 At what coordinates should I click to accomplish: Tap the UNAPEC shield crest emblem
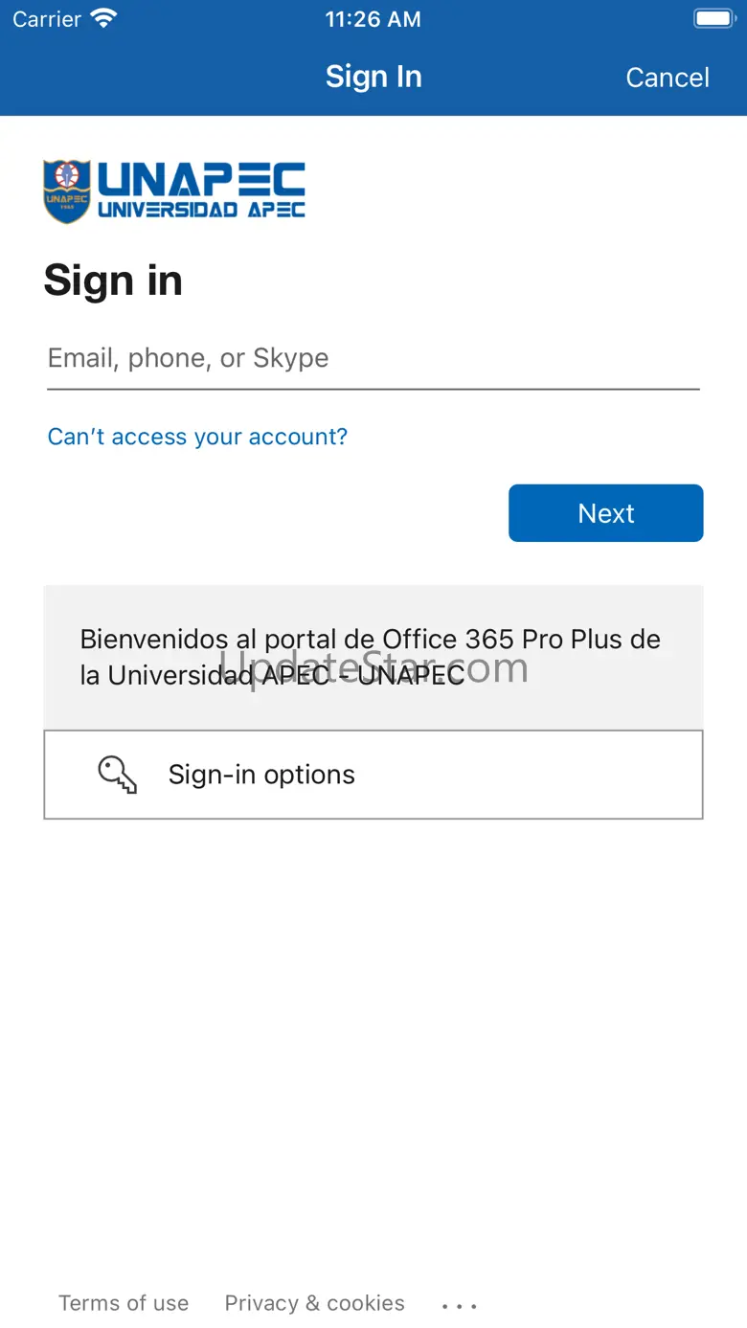coord(67,191)
